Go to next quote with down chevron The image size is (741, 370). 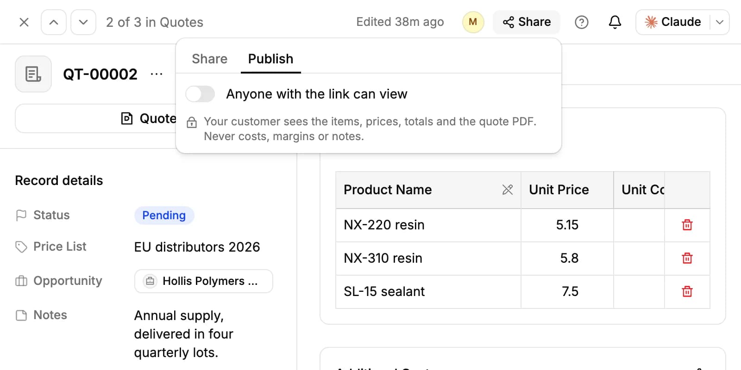click(x=83, y=22)
